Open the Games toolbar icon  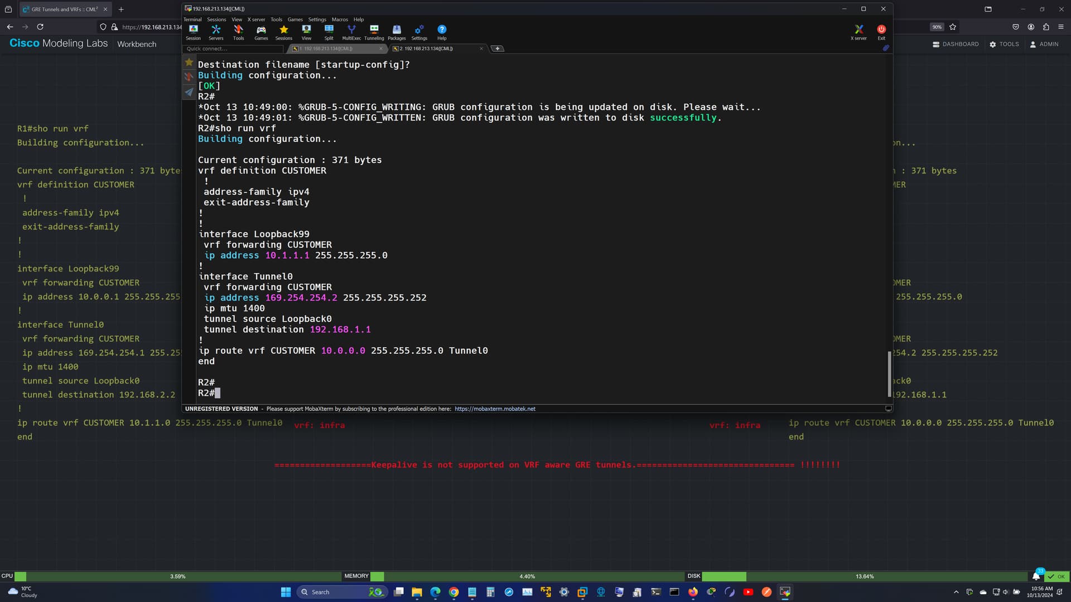point(261,32)
